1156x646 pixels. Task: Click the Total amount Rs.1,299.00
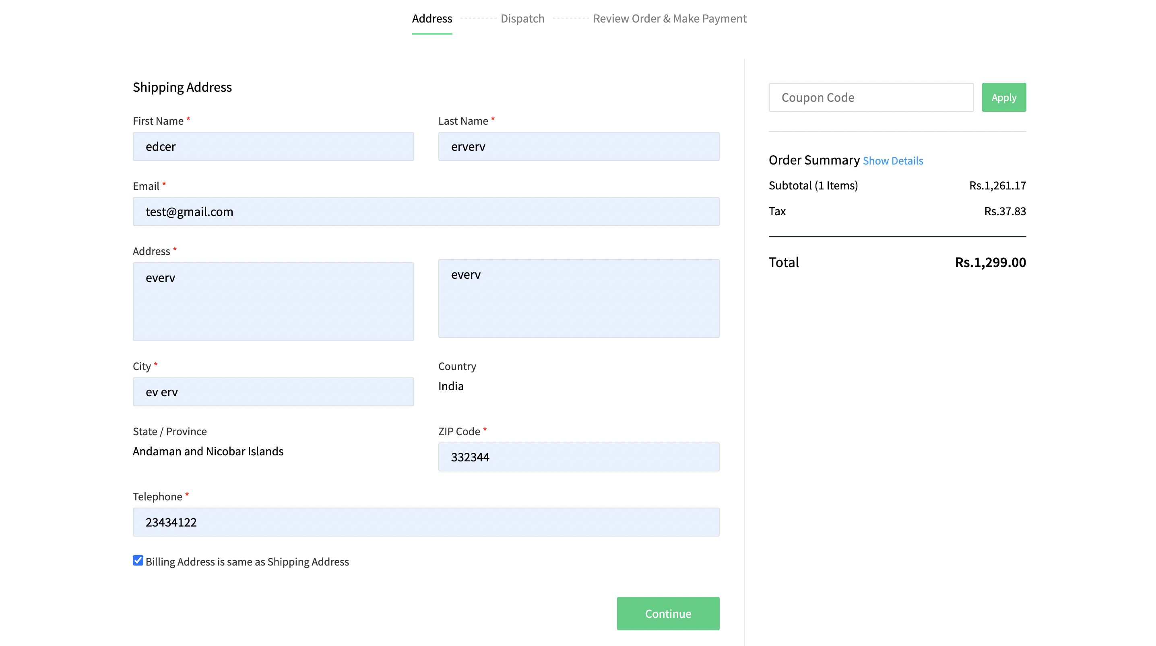pyautogui.click(x=990, y=262)
